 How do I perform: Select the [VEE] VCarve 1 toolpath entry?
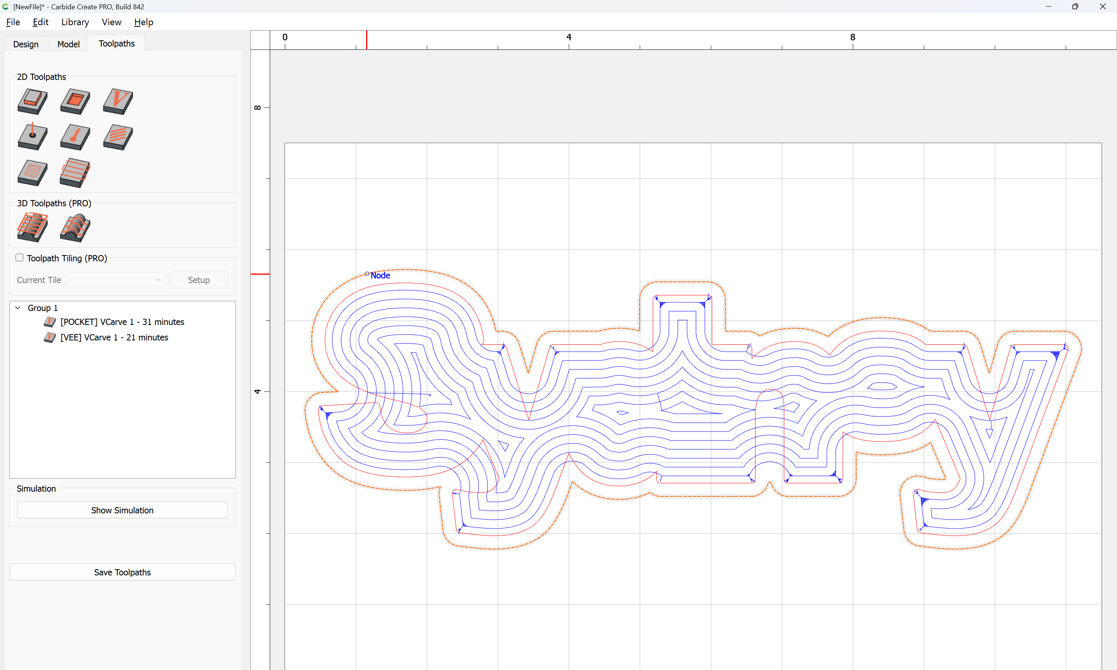tap(114, 337)
